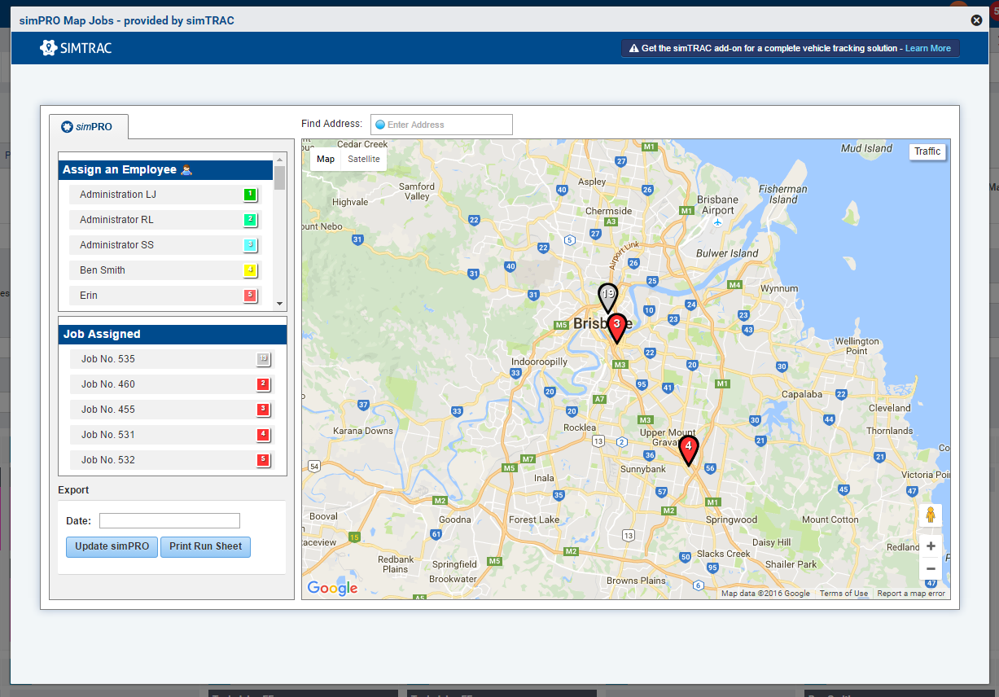Image resolution: width=999 pixels, height=697 pixels.
Task: Click the red badge for Job No. 531
Action: (x=263, y=435)
